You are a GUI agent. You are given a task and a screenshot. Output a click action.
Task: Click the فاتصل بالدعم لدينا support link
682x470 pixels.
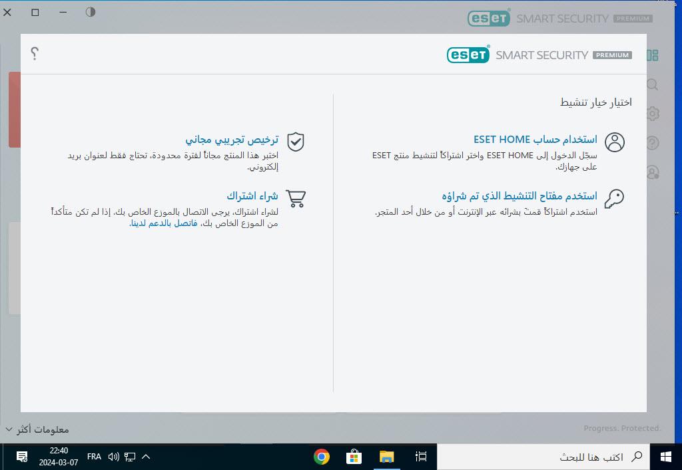coord(164,223)
